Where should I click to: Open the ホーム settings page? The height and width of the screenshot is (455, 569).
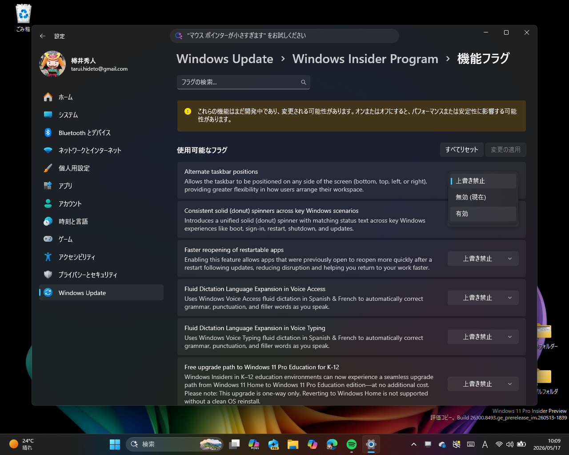click(x=101, y=97)
